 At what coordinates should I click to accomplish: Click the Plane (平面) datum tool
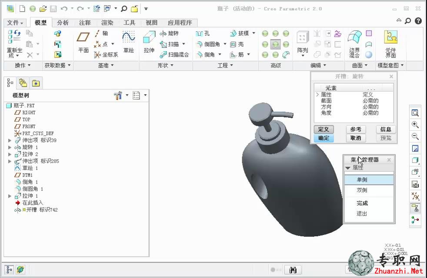(x=83, y=42)
